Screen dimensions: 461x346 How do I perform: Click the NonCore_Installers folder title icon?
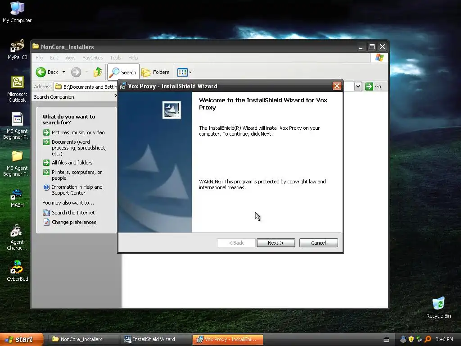tap(36, 46)
